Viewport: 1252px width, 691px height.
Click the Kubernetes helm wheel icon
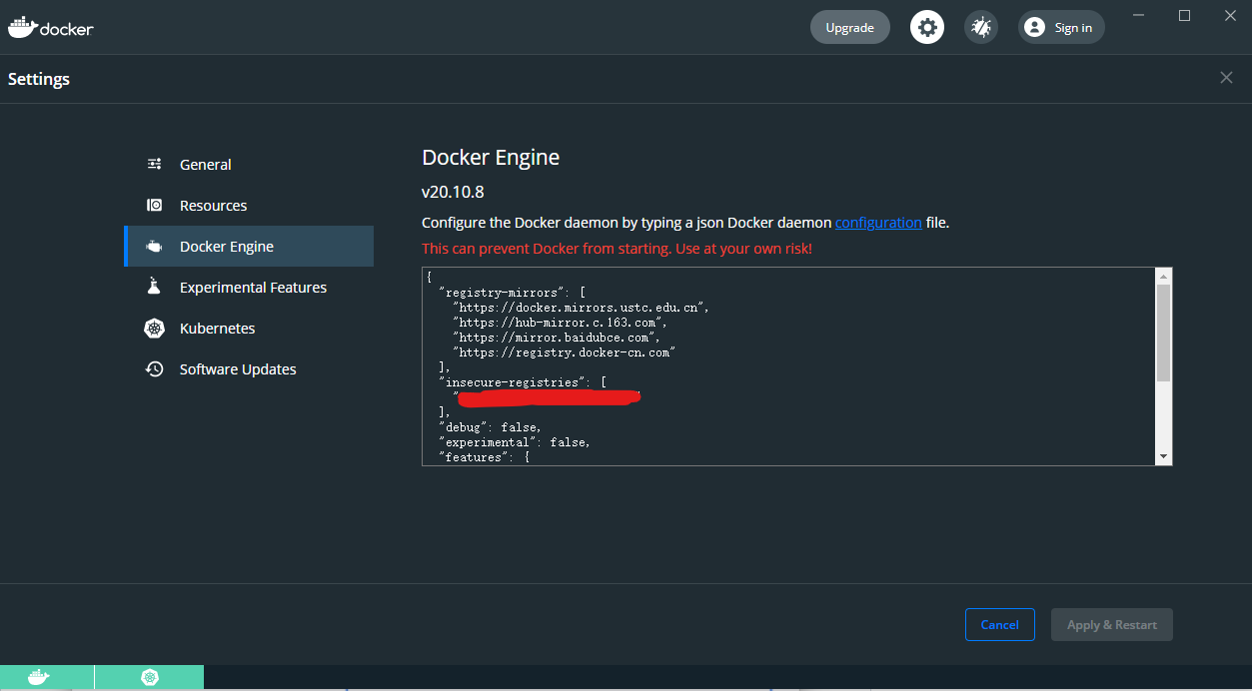(154, 329)
